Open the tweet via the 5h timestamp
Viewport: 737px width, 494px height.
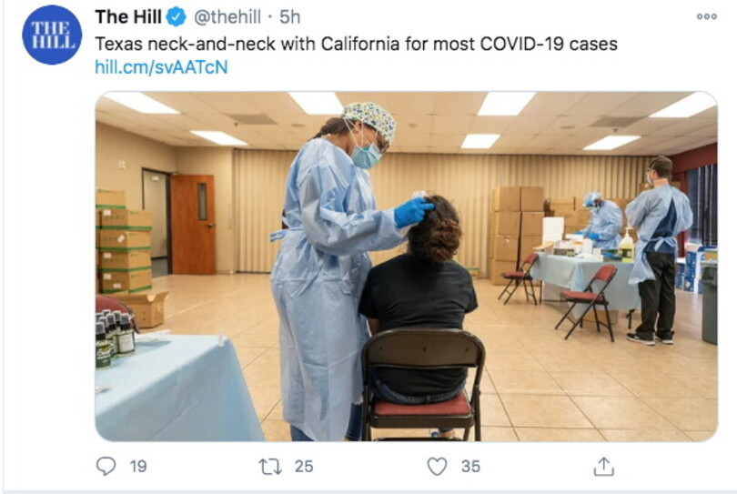[289, 17]
